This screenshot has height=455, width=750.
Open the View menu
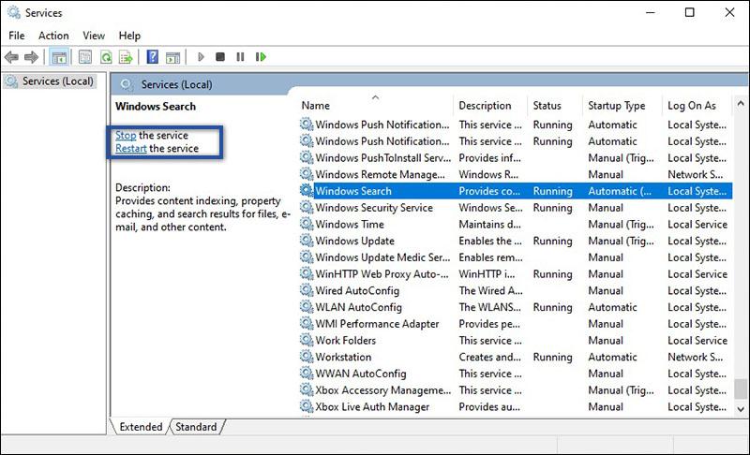click(94, 36)
